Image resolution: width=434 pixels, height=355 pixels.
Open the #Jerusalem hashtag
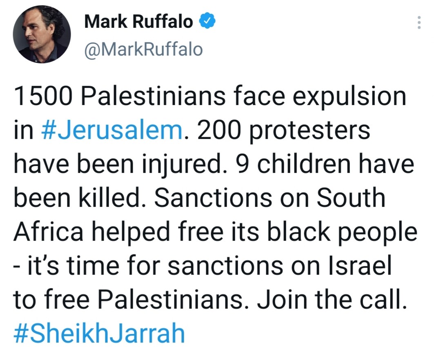pyautogui.click(x=113, y=130)
